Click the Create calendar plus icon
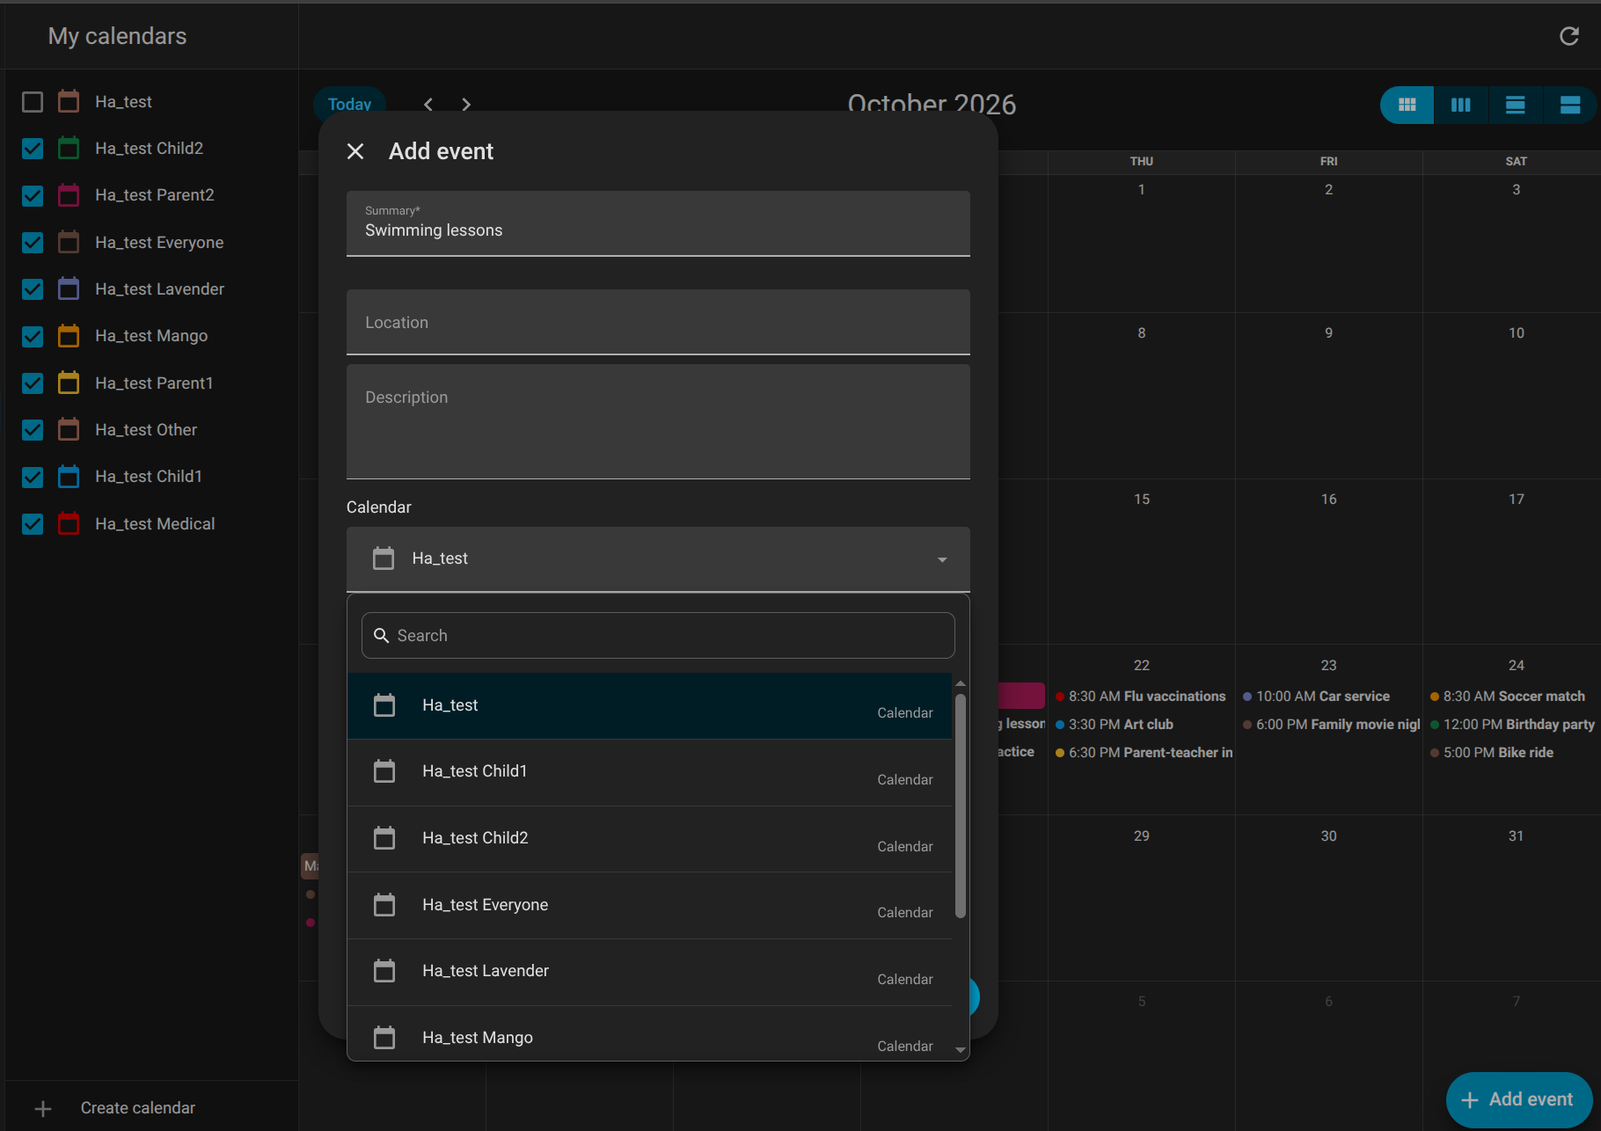 (x=43, y=1109)
